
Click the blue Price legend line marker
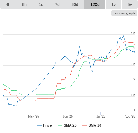39,125
